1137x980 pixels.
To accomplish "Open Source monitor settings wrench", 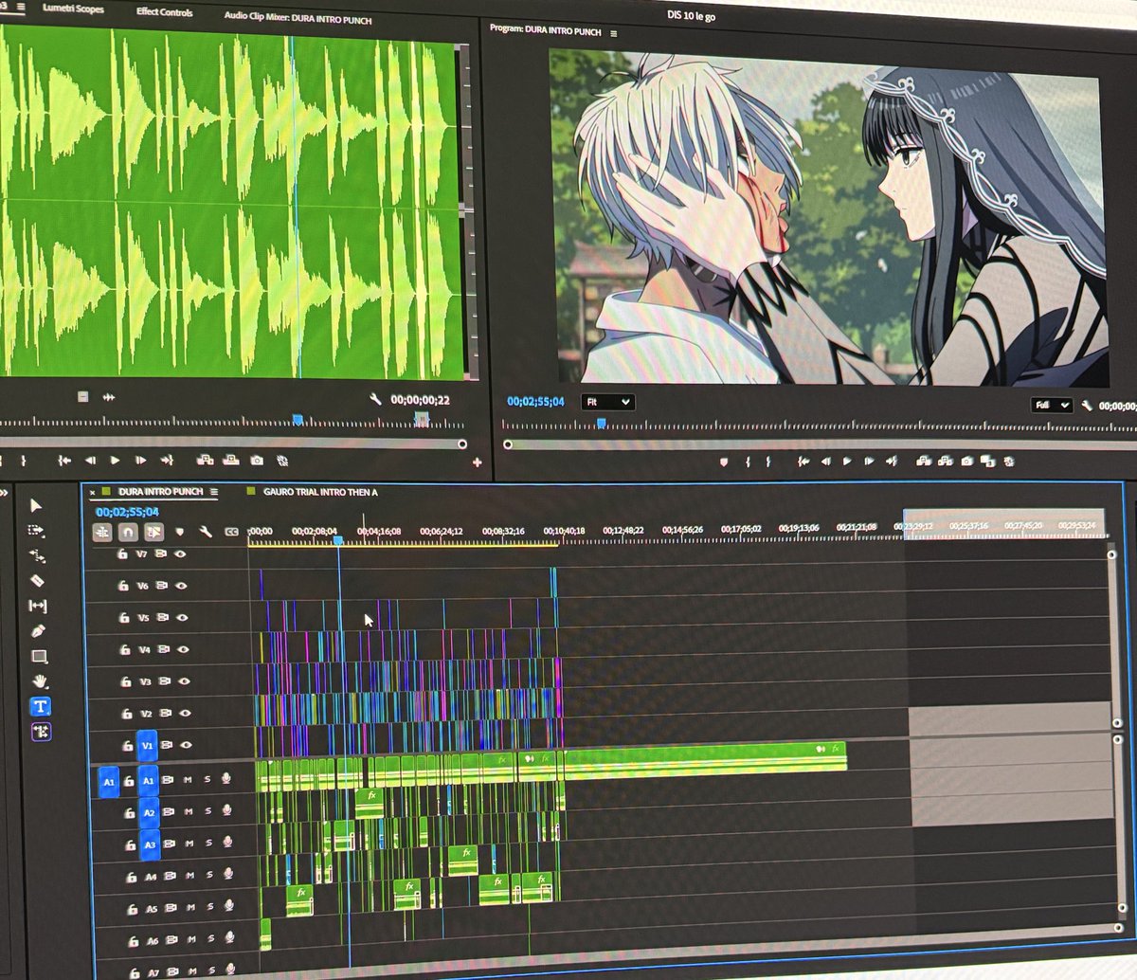I will [x=375, y=400].
